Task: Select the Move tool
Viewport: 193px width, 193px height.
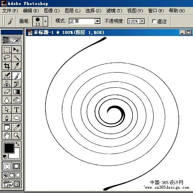Action: point(17,50)
